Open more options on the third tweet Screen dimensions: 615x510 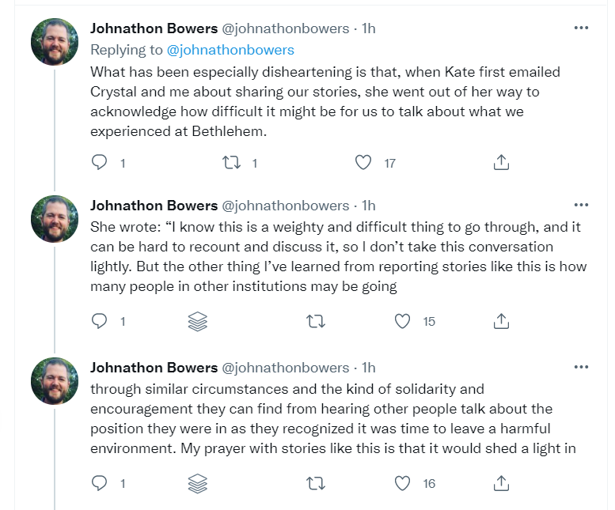point(581,368)
